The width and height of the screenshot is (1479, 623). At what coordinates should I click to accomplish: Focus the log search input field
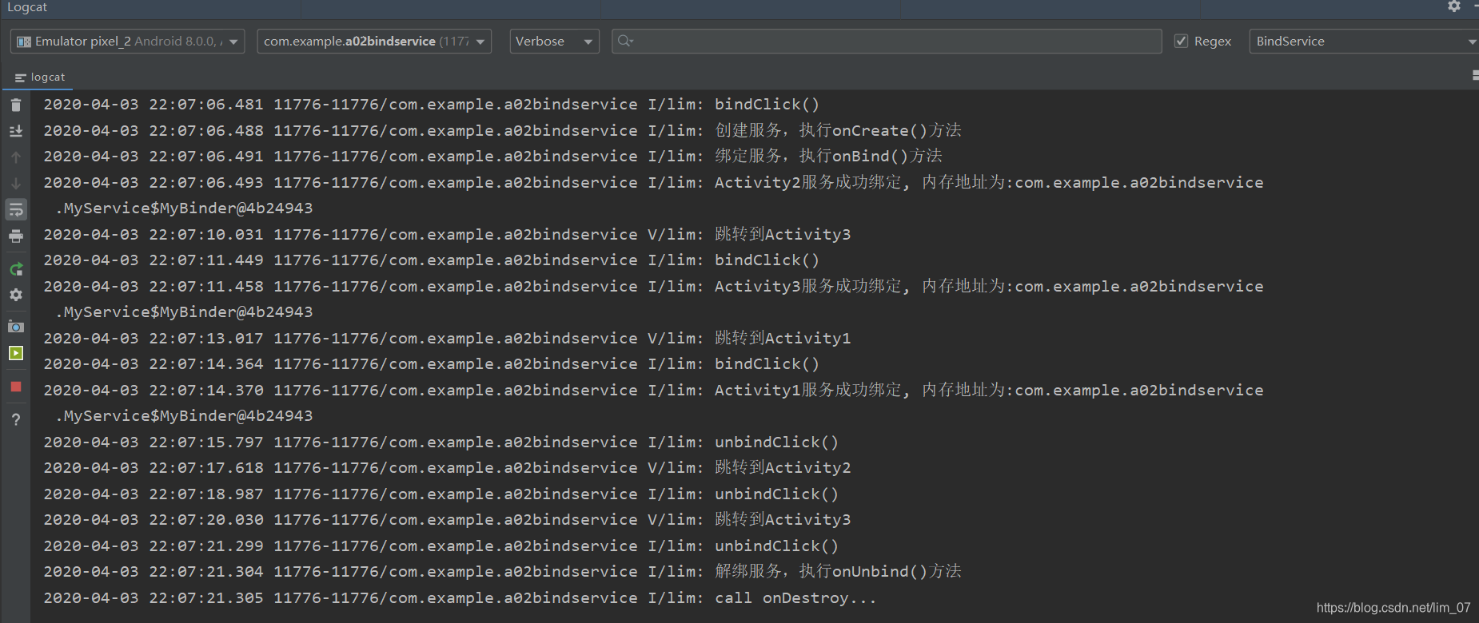click(887, 42)
